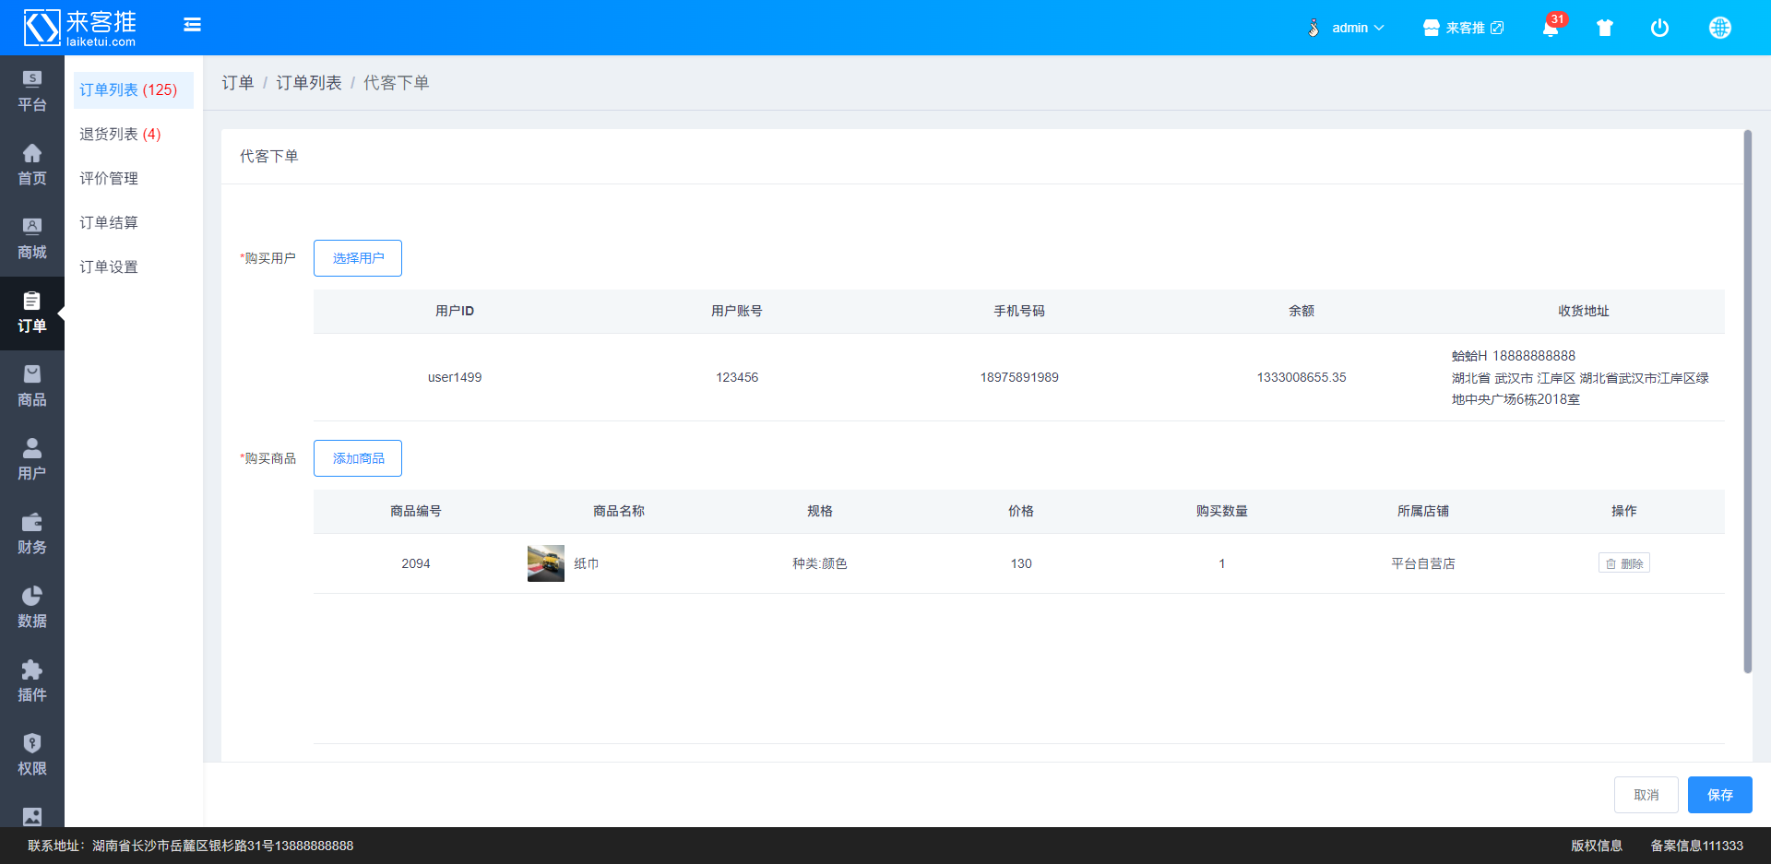
Task: Open the 来客推 store external link
Action: [x=1463, y=28]
